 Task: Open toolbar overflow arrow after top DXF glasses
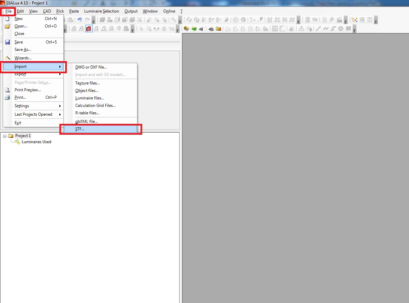298,20
